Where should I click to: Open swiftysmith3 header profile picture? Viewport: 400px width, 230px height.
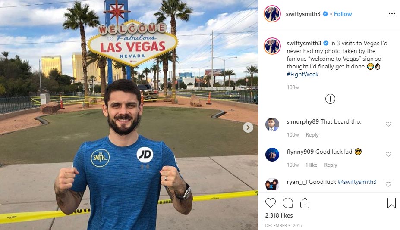tap(272, 14)
